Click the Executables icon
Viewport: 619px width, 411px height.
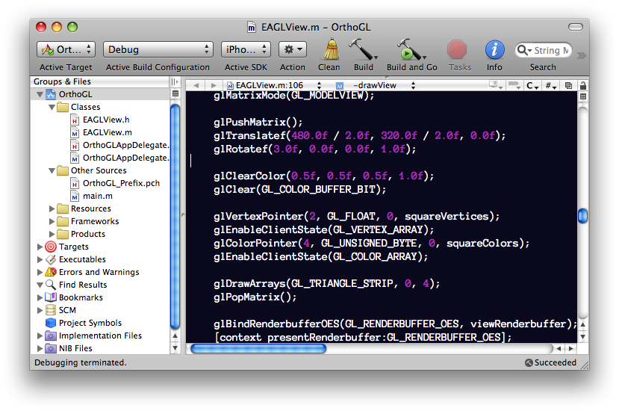[x=51, y=259]
